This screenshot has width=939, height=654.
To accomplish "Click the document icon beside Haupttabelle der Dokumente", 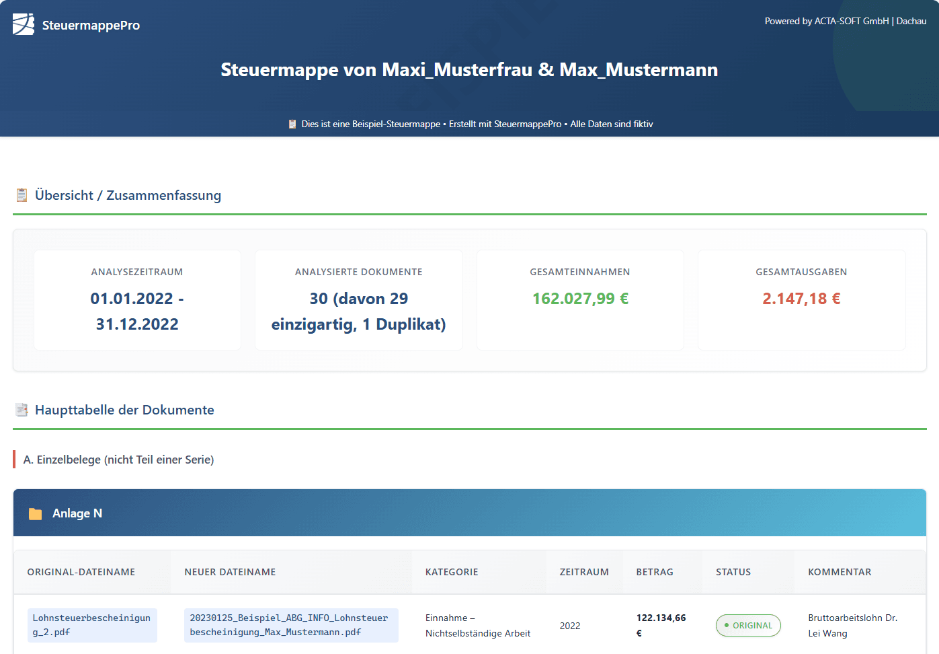I will (x=21, y=409).
